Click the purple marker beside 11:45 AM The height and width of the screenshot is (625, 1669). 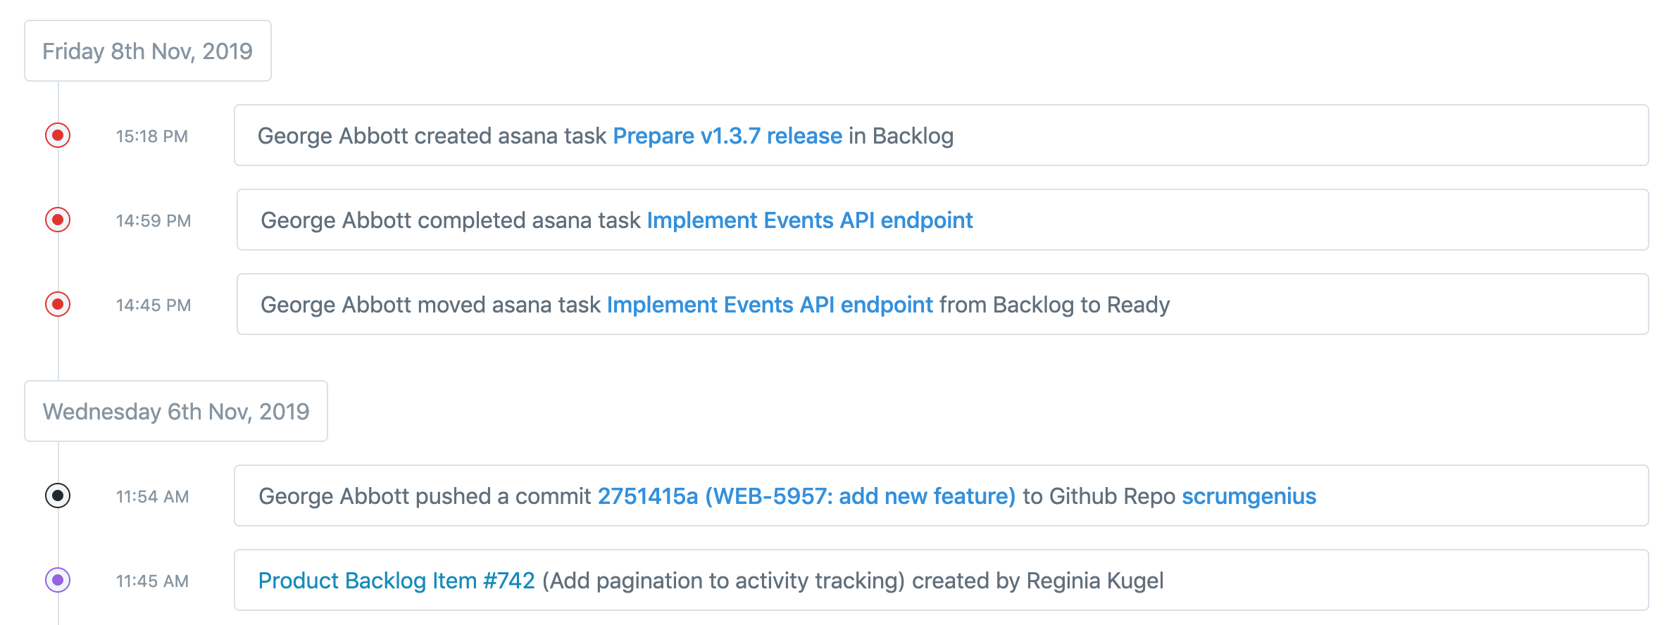click(58, 580)
